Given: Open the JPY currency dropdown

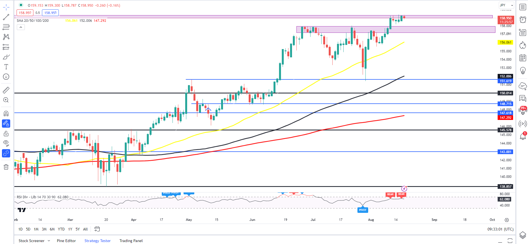Looking at the screenshot, I should coord(506,5).
